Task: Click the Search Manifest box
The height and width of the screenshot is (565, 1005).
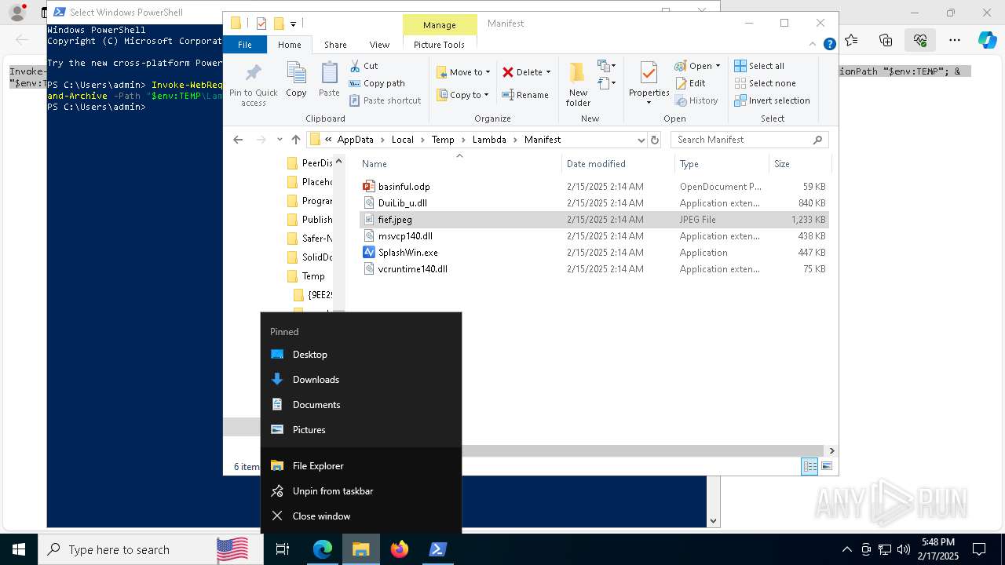Action: pos(749,140)
